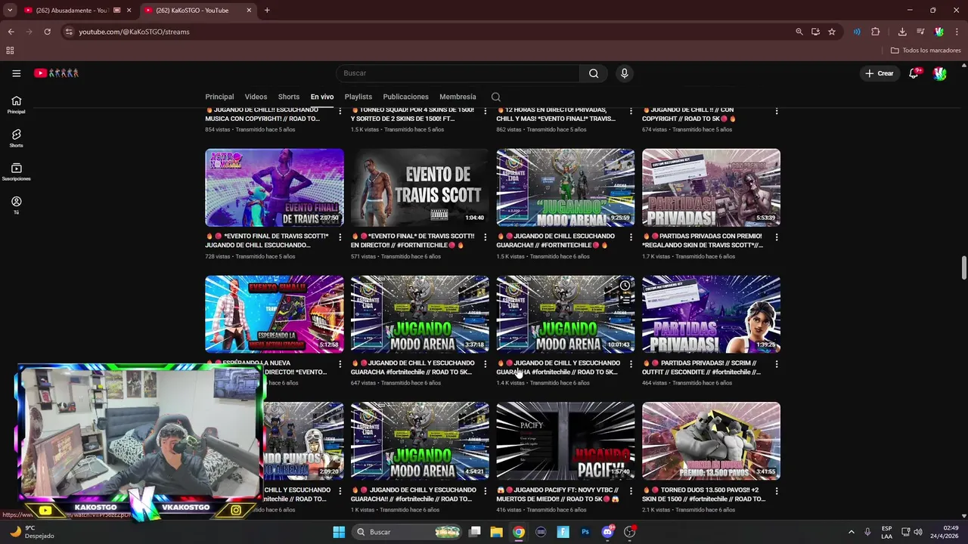This screenshot has width=968, height=544.
Task: Open the EVENTO FINAL* DE TRAVIS SCOTT!! EN DIRECTO title
Action: (x=414, y=240)
